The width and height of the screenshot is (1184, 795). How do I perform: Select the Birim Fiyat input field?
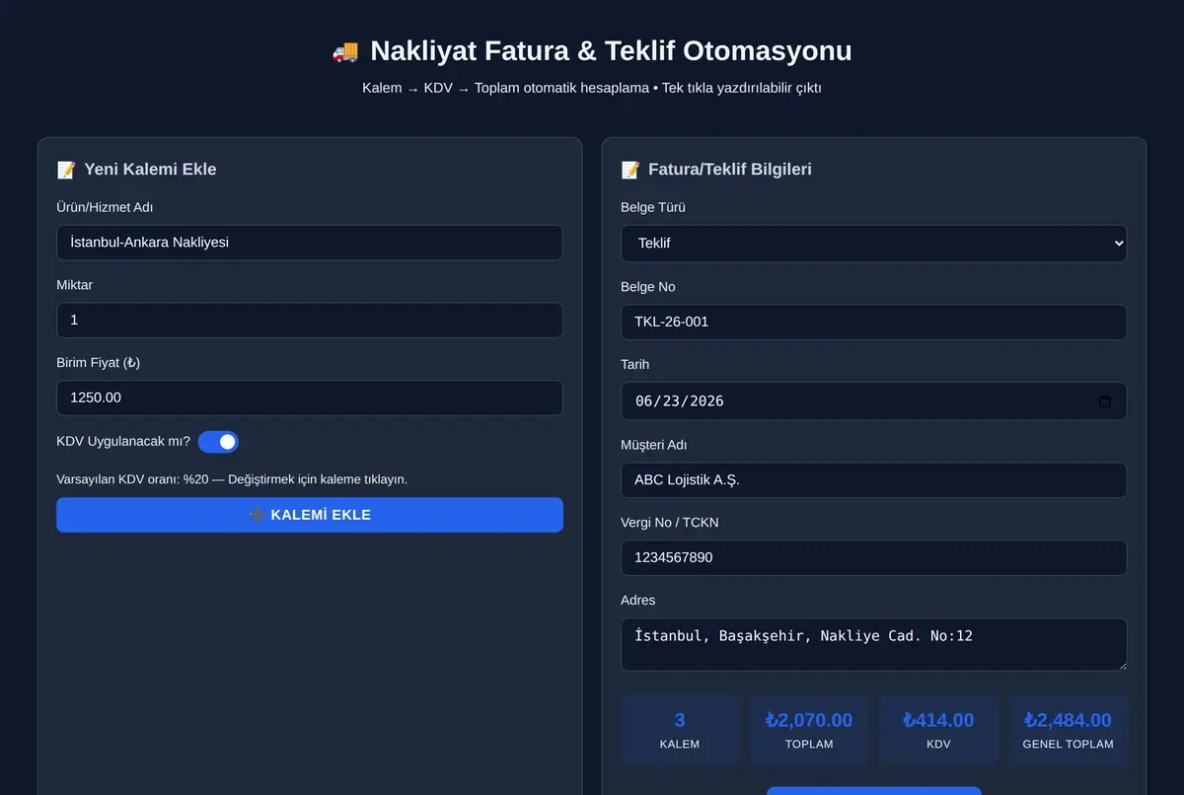[x=310, y=398]
